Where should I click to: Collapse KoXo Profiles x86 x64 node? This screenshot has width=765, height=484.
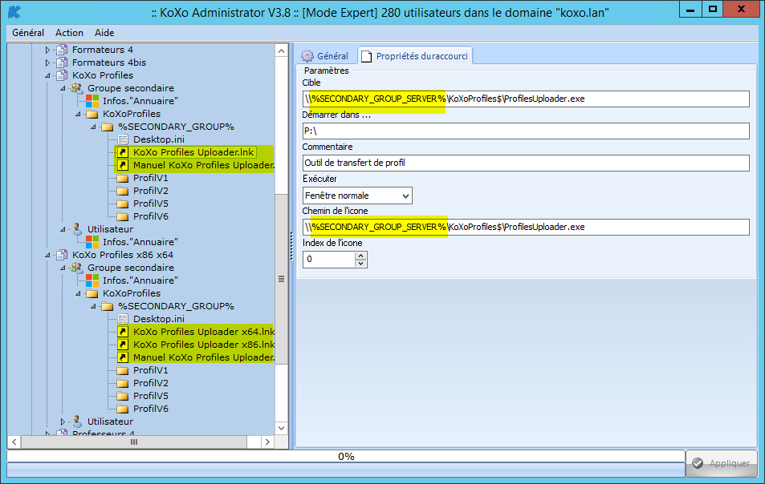[47, 255]
